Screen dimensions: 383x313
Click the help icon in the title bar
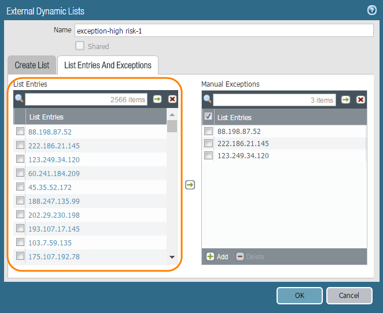click(372, 10)
